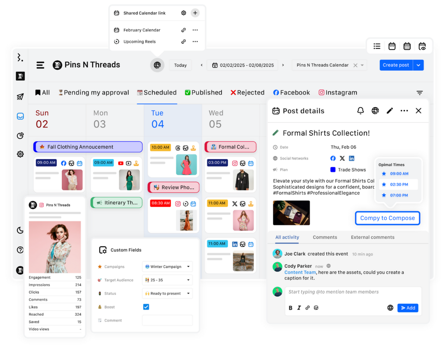The height and width of the screenshot is (353, 444).
Task: Uncheck the Boost checkbox
Action: (x=146, y=307)
